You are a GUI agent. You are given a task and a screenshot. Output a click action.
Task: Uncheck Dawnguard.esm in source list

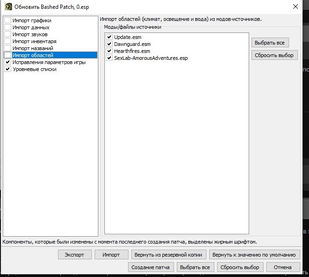point(109,44)
